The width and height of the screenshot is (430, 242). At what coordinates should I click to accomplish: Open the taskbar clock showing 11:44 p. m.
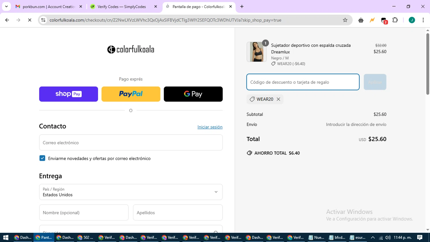point(402,237)
